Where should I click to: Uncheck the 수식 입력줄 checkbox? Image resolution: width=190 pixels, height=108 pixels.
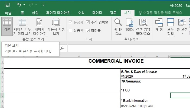coord(88,22)
